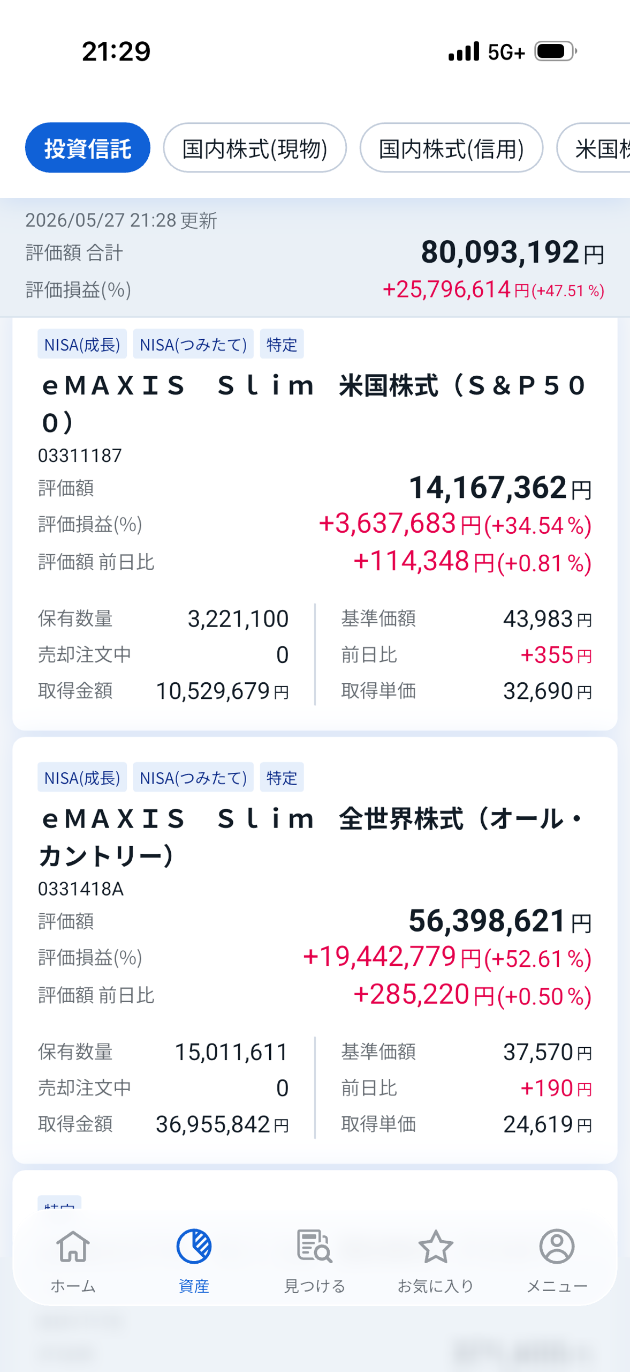This screenshot has height=1372, width=630.
Task: Tap the ホーム house icon
Action: [x=73, y=1247]
